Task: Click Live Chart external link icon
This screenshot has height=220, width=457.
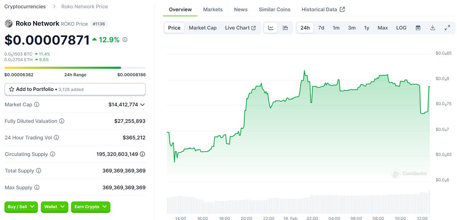Action: 254,28
